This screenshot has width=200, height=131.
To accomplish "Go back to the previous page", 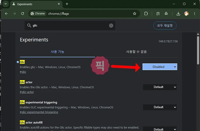I will [x=6, y=13].
